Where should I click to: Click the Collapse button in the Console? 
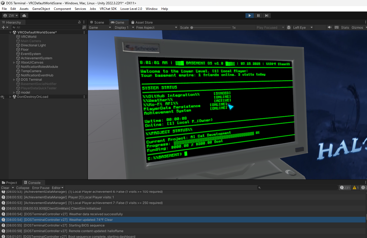pos(23,188)
